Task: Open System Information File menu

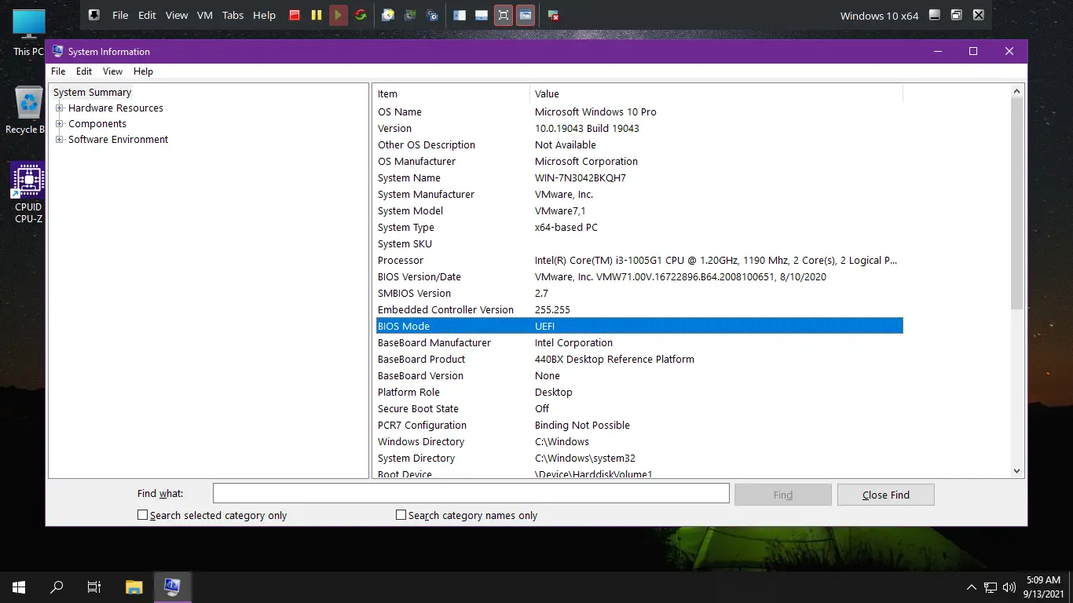Action: click(x=58, y=71)
